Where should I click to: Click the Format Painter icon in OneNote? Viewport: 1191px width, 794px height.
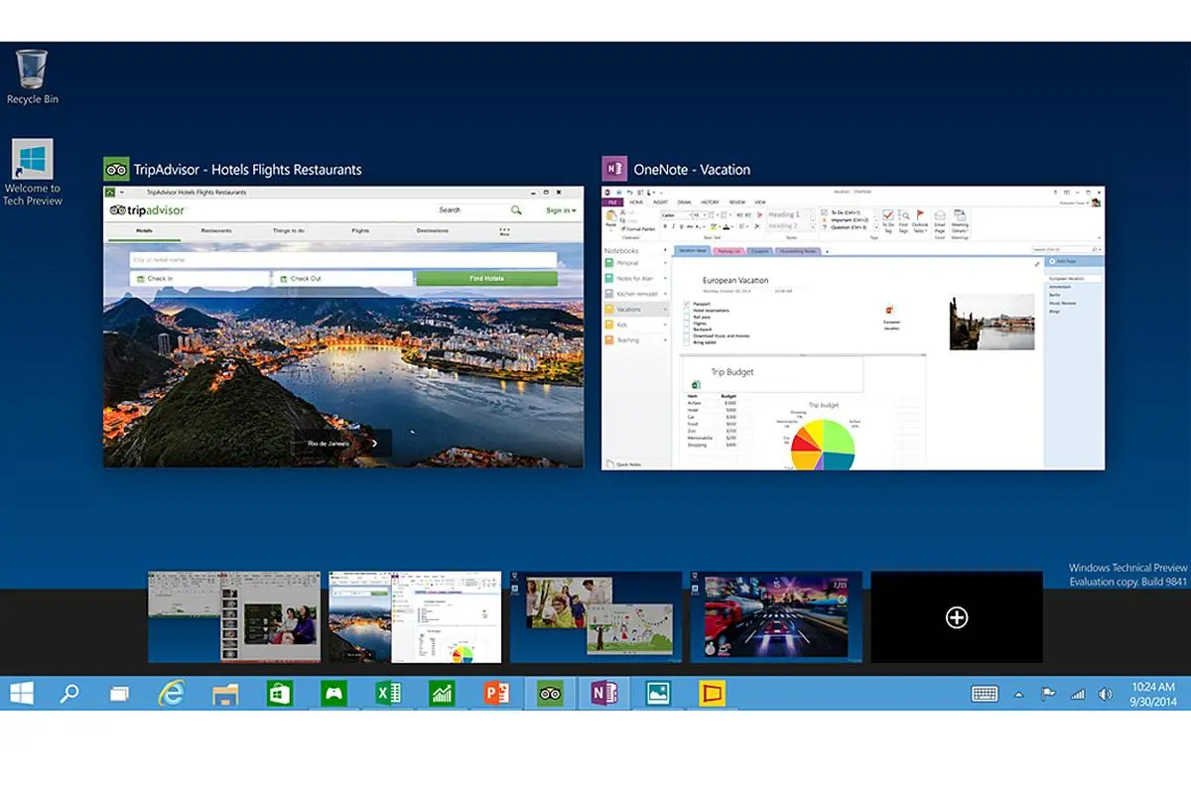[x=625, y=227]
